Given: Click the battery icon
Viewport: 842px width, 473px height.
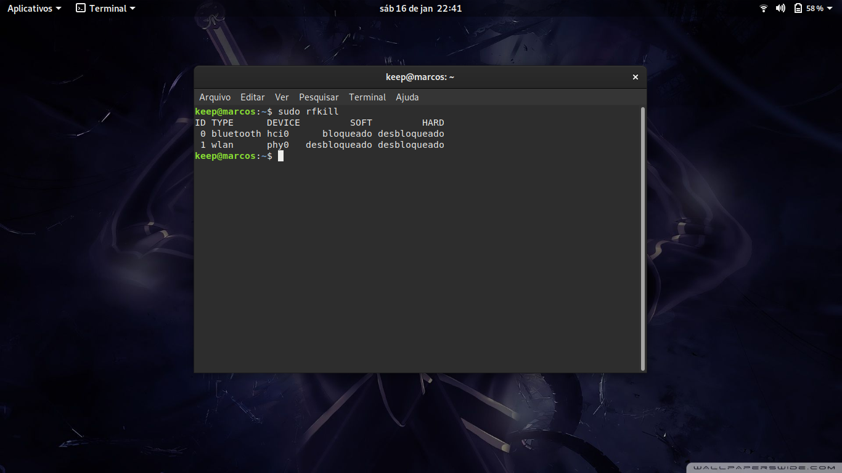Looking at the screenshot, I should point(798,9).
